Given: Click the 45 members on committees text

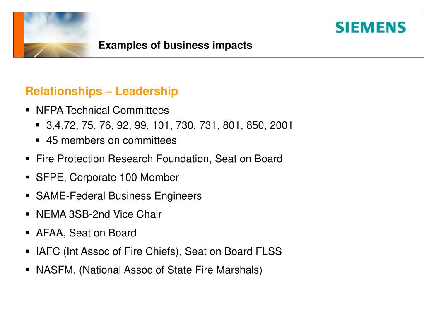Looking at the screenshot, I should (111, 140).
